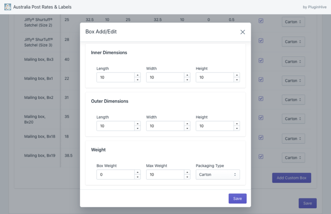Decrease Inner Dimensions Width value
Viewport: 331px width, 214px height.
(x=187, y=80)
